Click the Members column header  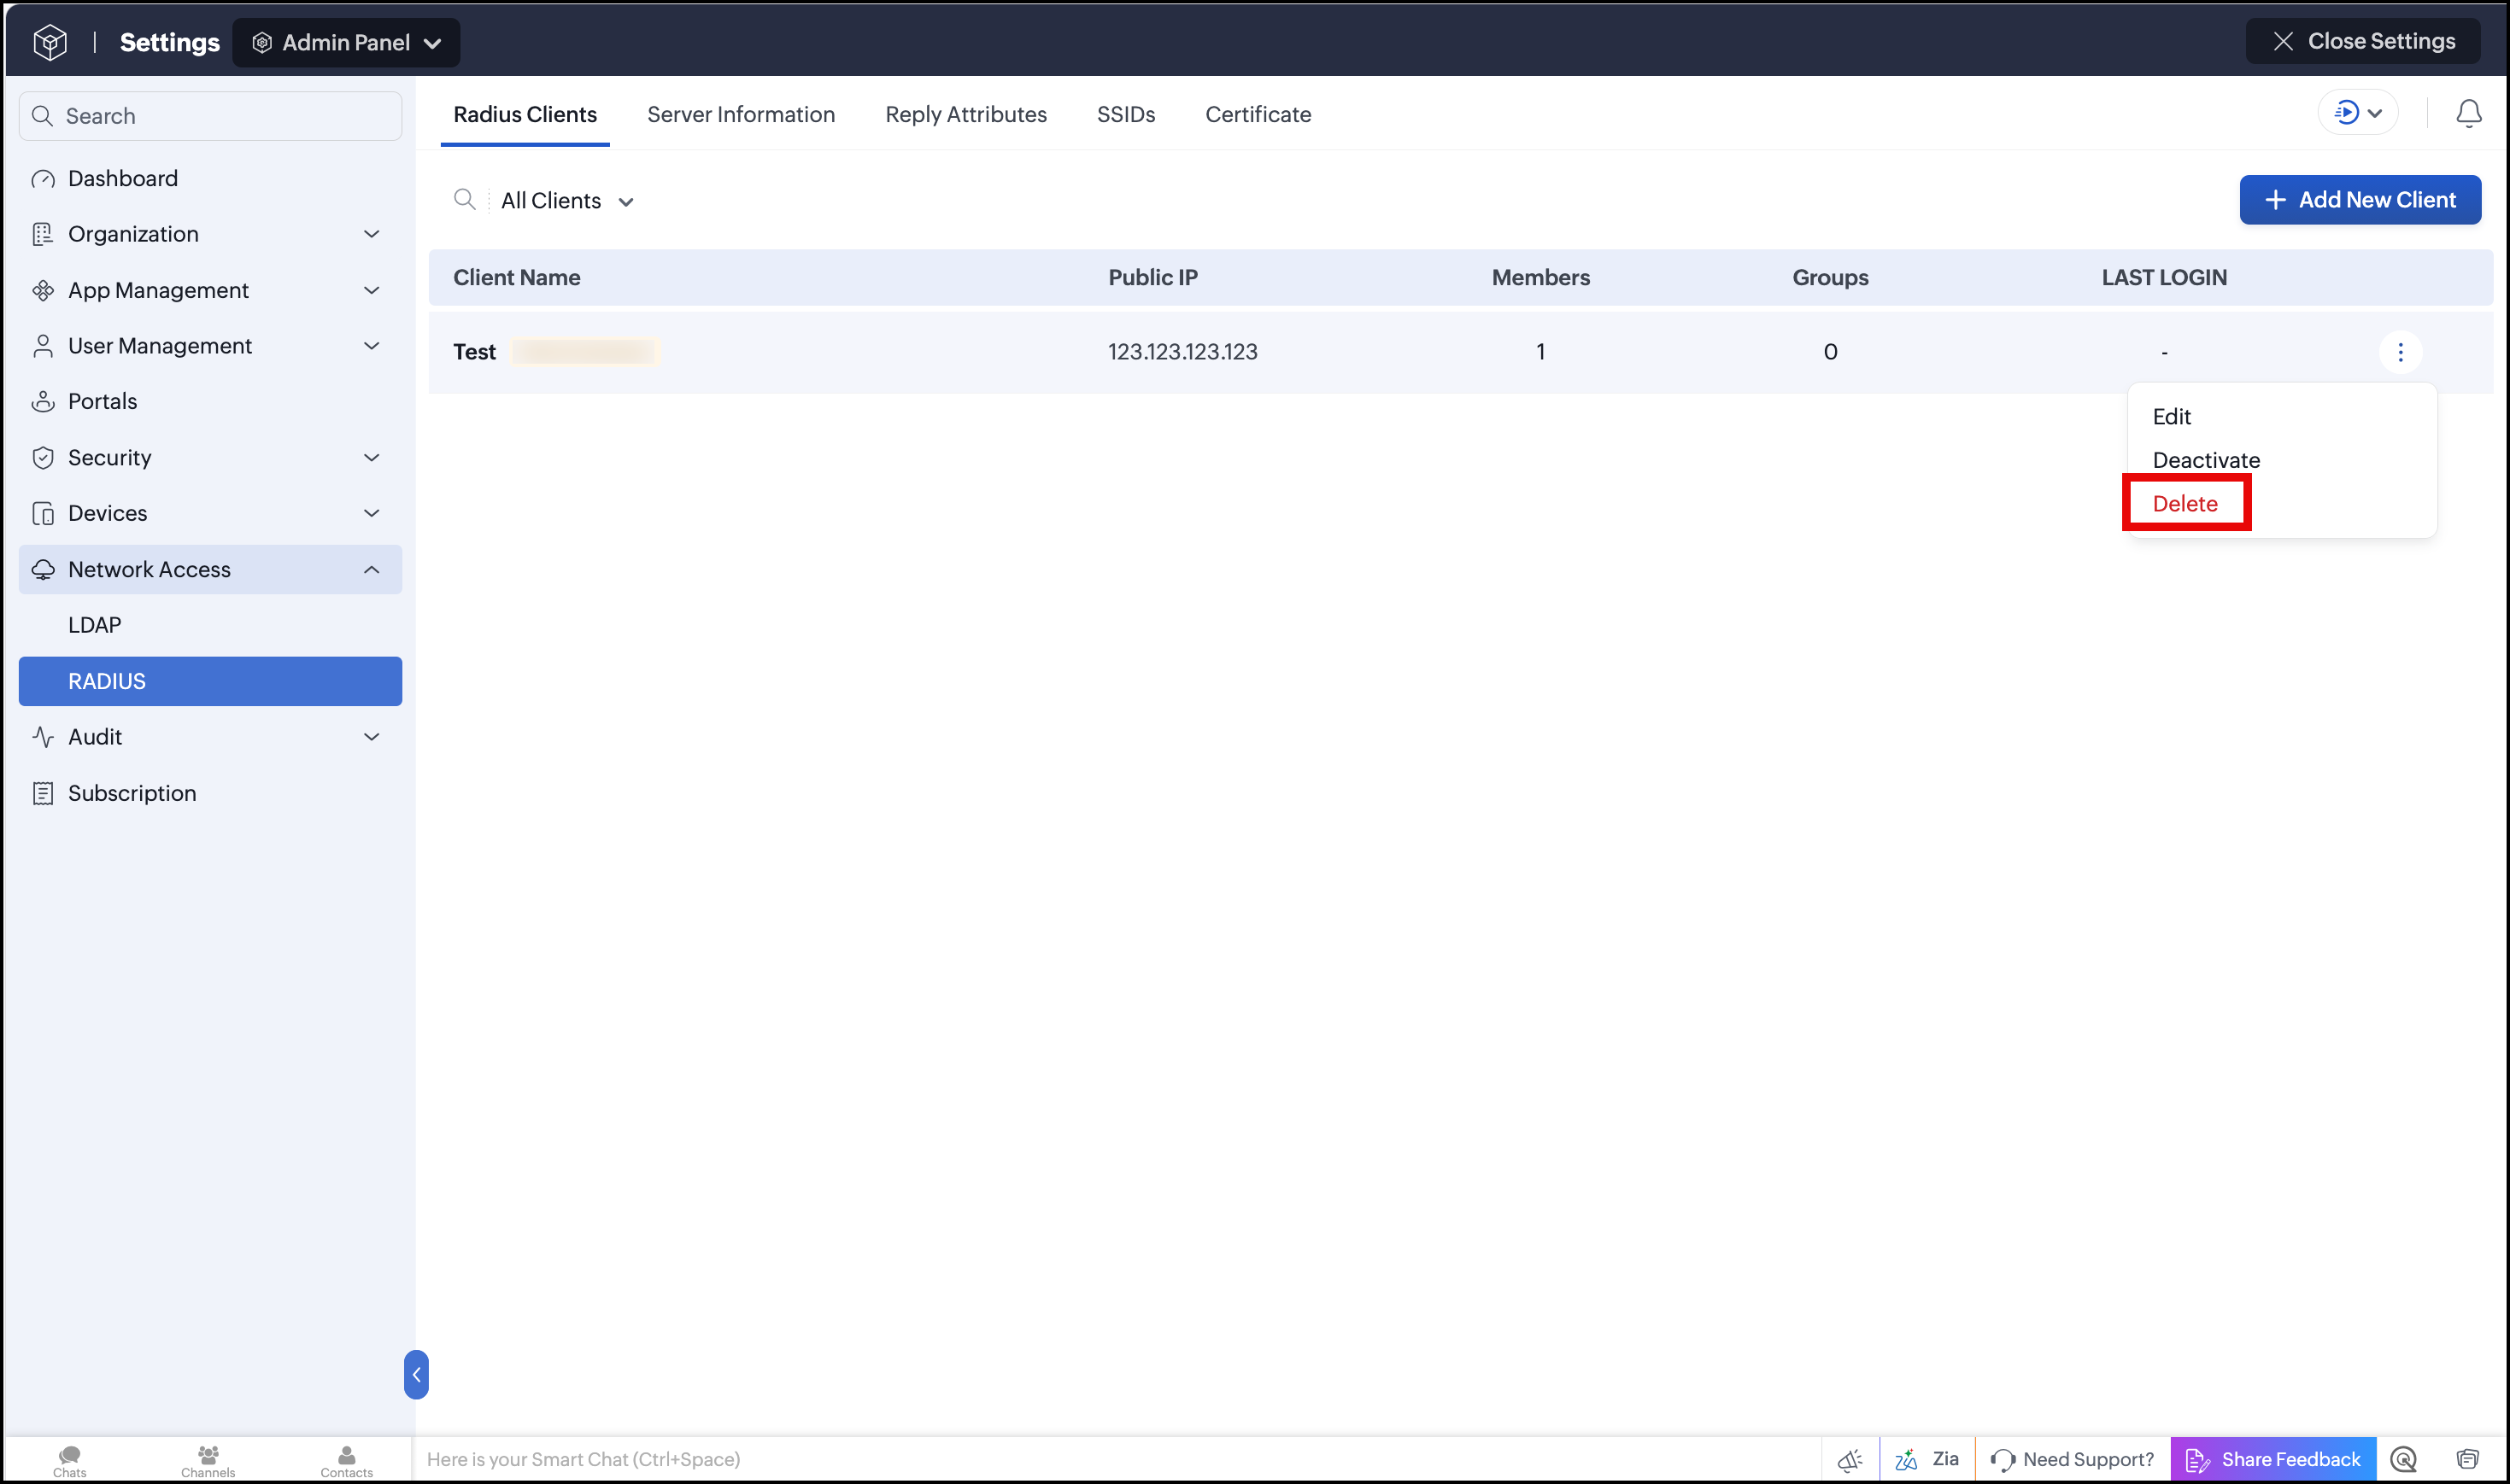coord(1540,278)
